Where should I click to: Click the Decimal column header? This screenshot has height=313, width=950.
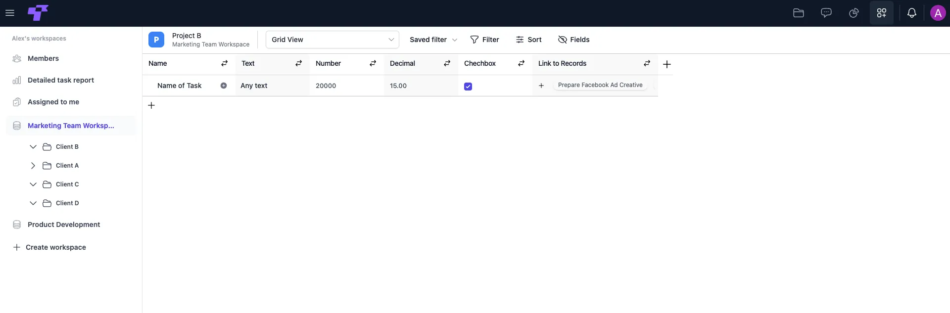421,63
